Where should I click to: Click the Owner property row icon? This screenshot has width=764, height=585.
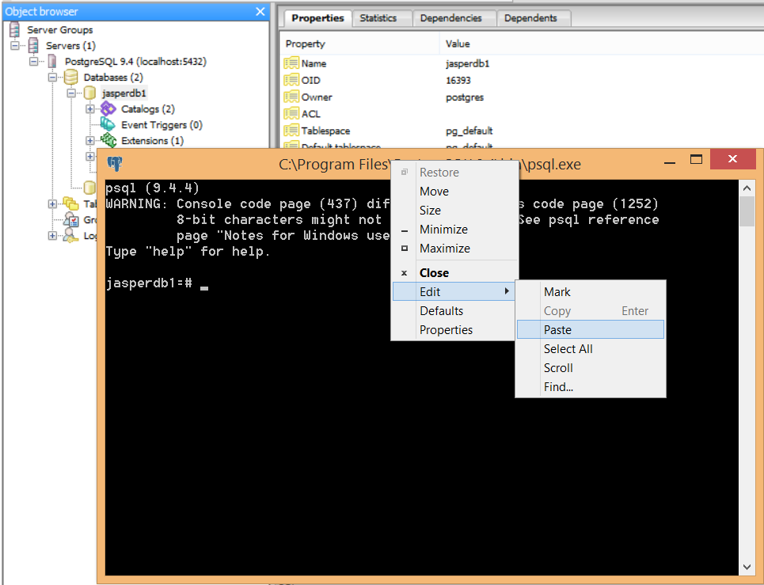[291, 97]
